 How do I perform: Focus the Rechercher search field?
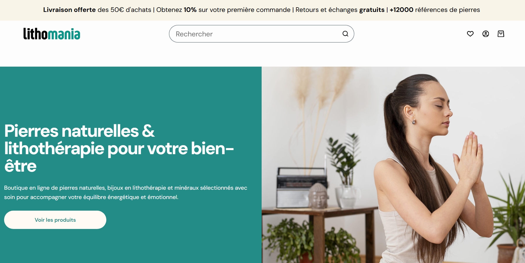tap(261, 34)
